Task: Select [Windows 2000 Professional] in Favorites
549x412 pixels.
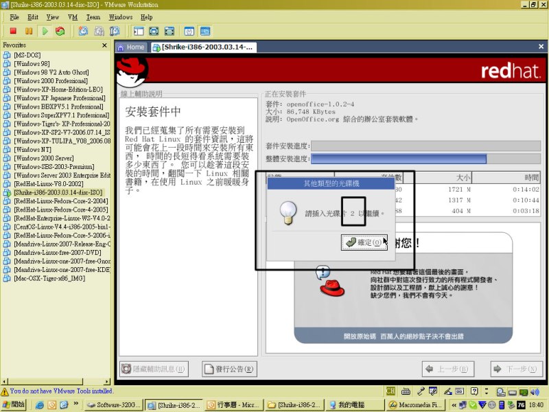Action: (x=51, y=80)
